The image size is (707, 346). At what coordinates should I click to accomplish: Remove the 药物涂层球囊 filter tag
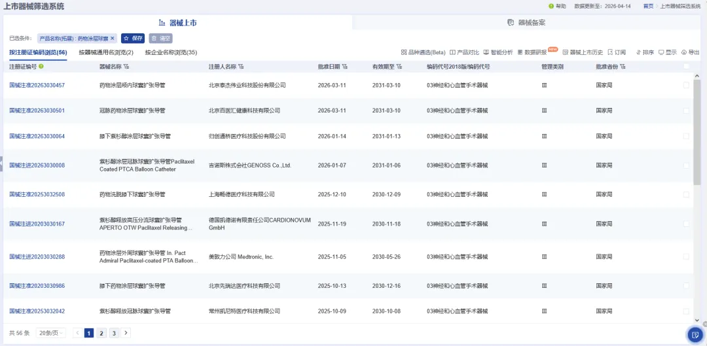(x=112, y=39)
